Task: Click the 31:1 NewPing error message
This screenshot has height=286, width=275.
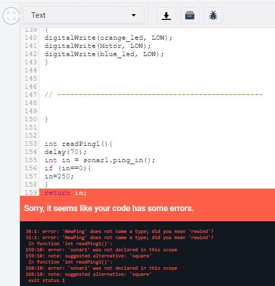Action: point(119,238)
